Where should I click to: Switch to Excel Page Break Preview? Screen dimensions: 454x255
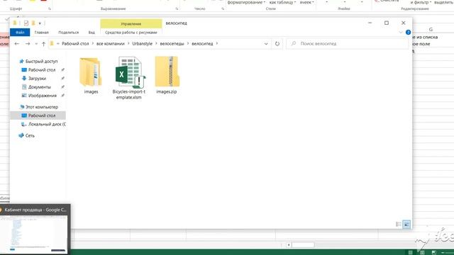click(x=433, y=252)
